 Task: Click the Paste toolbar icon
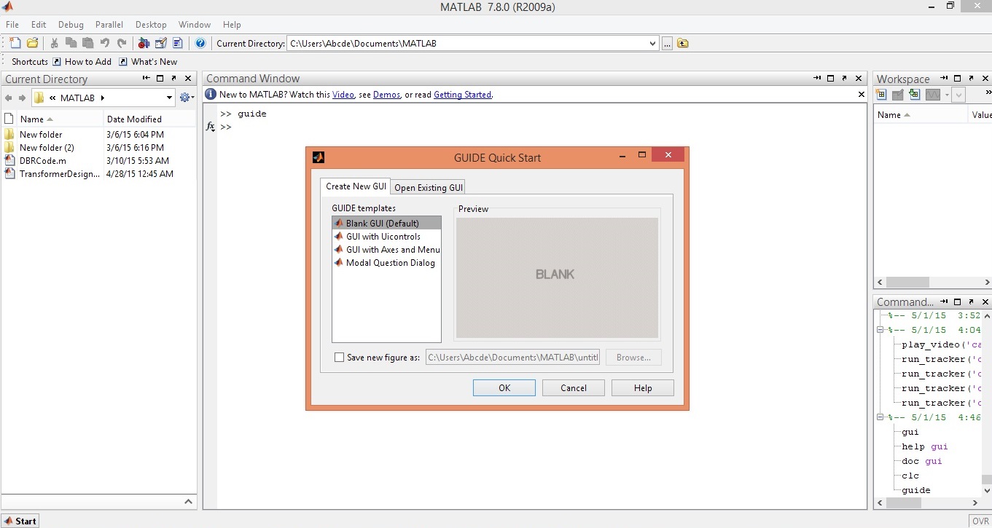pos(87,43)
